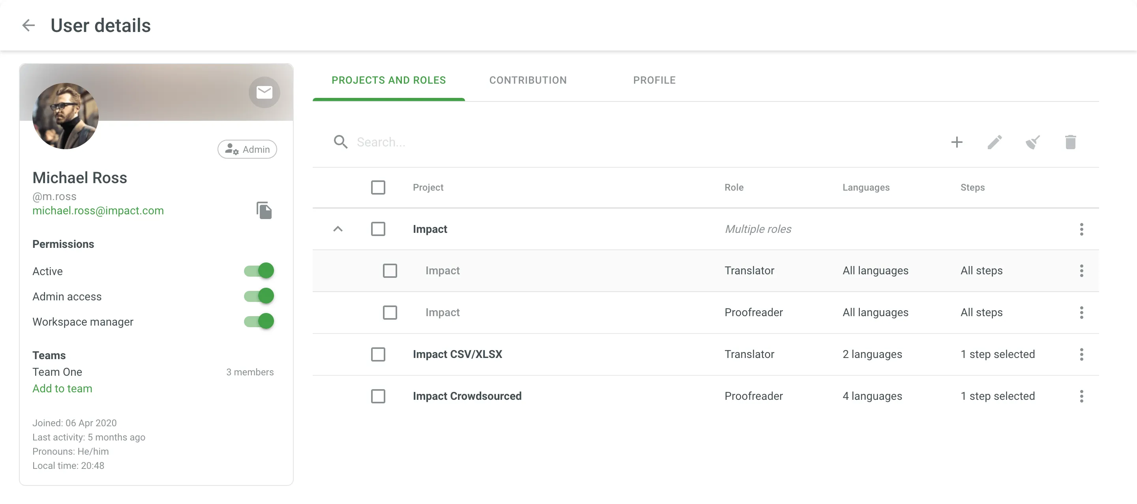Toggle the Workspace manager switch

pos(259,321)
